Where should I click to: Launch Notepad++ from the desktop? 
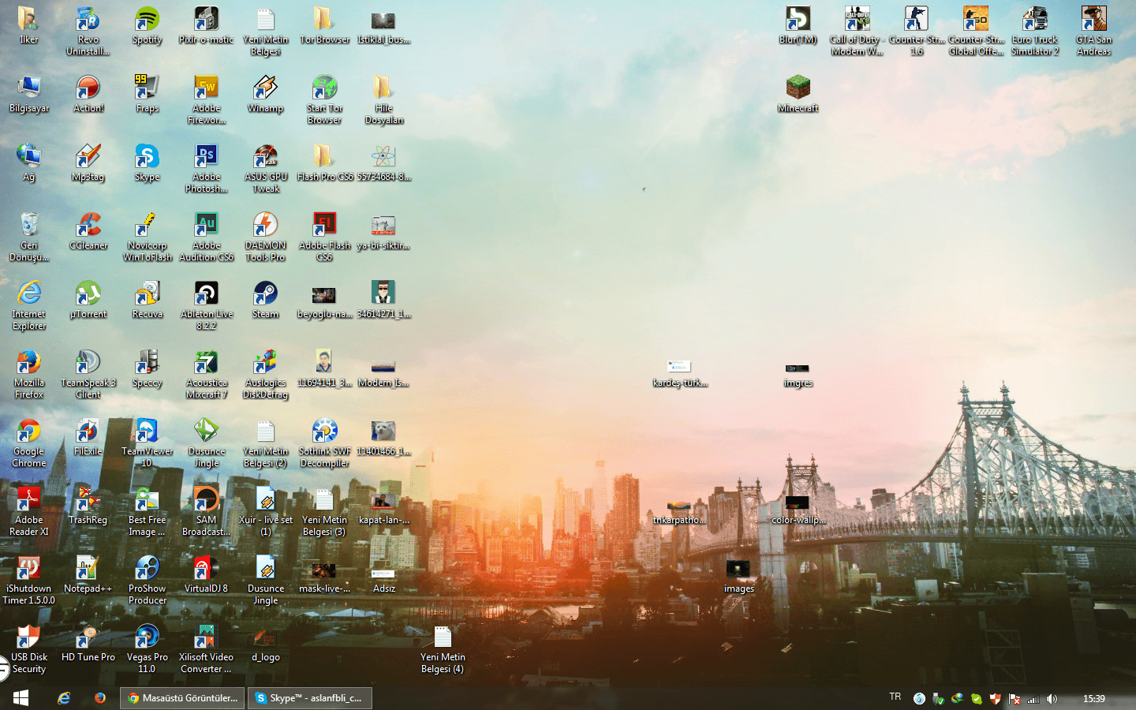pyautogui.click(x=88, y=575)
